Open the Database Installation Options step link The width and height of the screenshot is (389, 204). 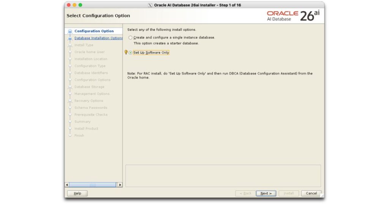coord(98,38)
